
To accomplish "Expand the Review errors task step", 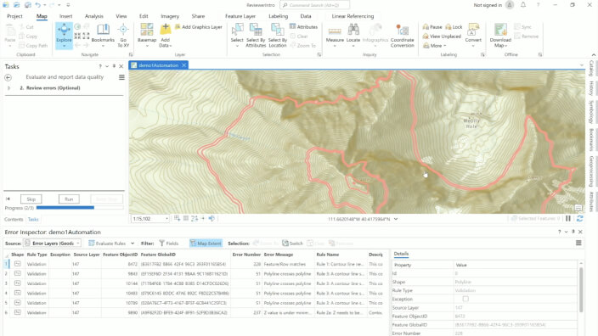I will tap(8, 88).
